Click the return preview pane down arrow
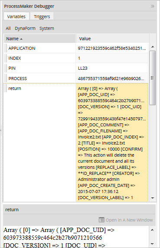The height and width of the screenshot is (248, 160). pos(152,244)
